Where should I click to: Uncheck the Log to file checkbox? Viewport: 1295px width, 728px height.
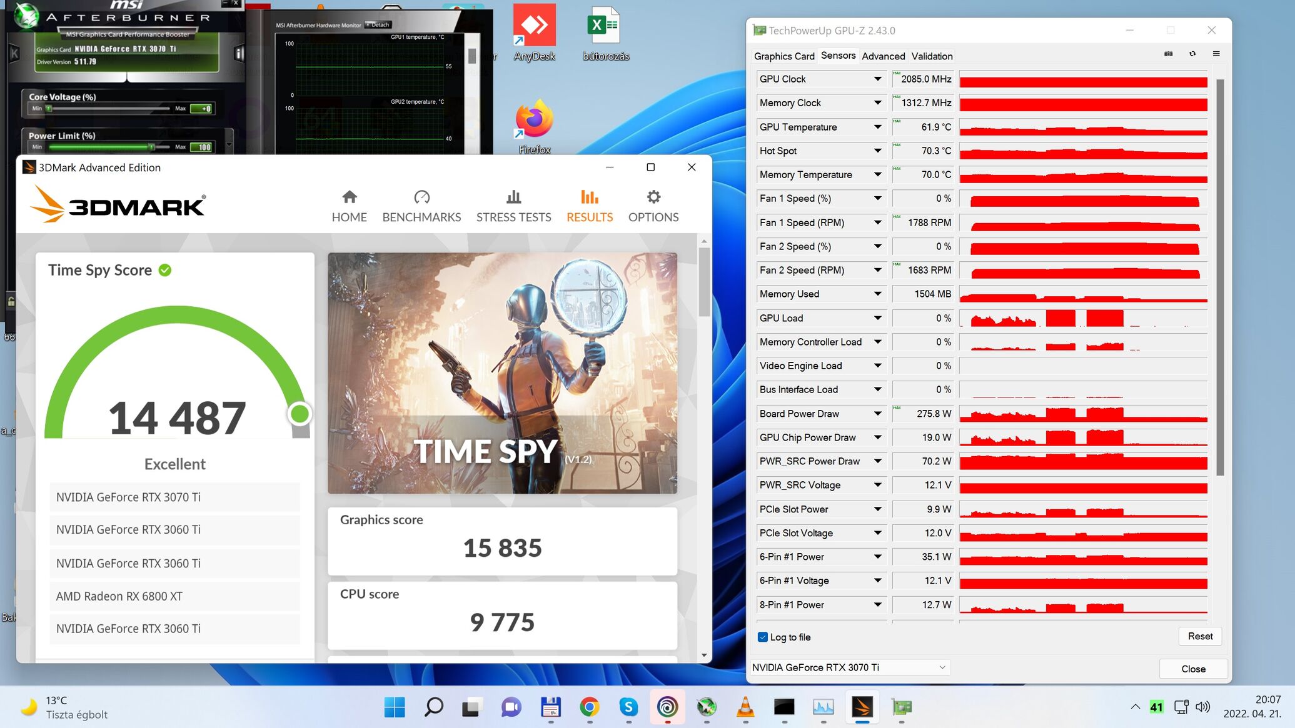pos(762,637)
